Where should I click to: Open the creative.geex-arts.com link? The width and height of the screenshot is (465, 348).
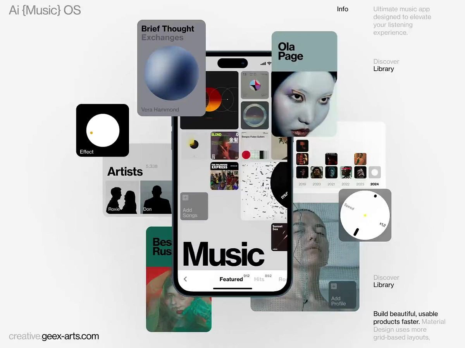54,336
